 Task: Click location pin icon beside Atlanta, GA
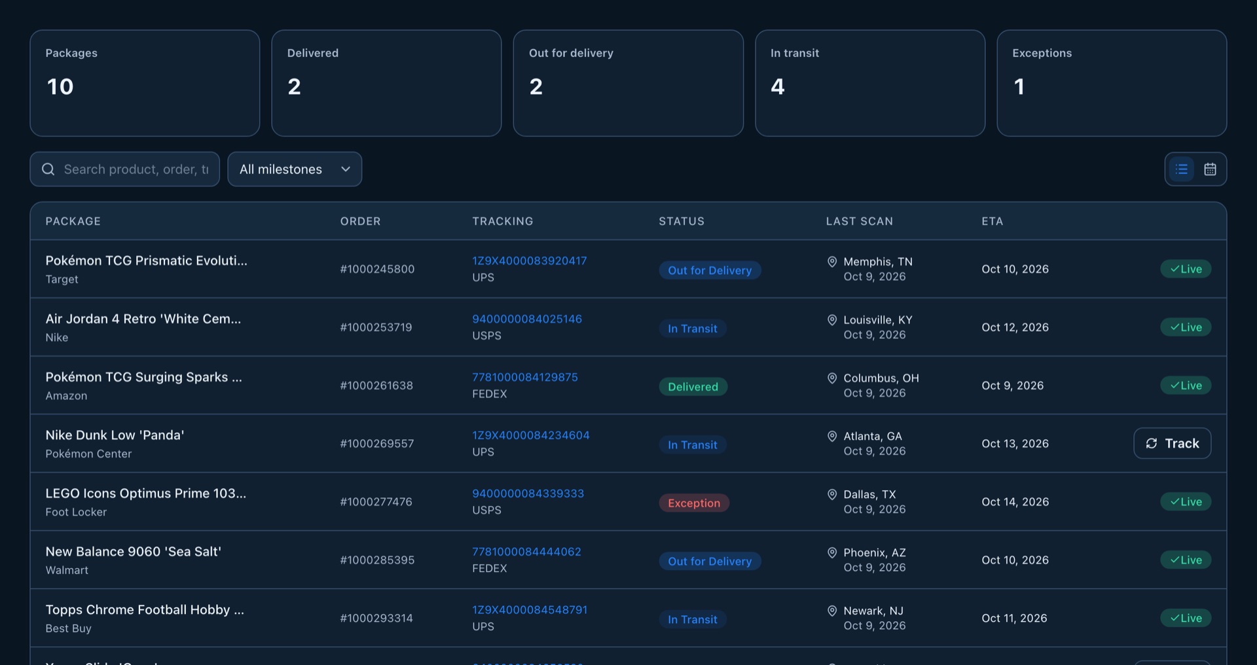pos(832,437)
